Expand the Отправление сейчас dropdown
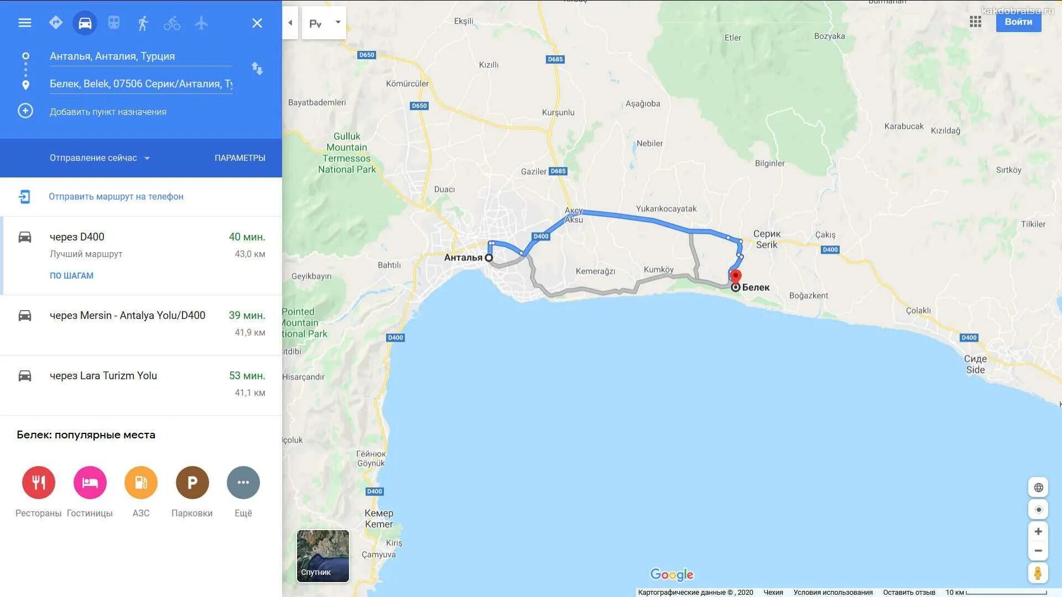Viewport: 1062px width, 597px height. (x=100, y=158)
